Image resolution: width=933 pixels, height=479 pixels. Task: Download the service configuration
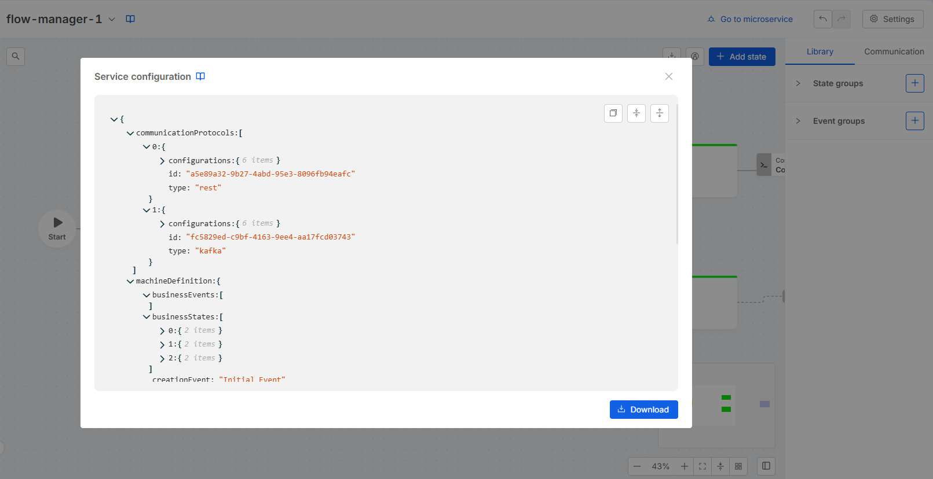coord(643,410)
